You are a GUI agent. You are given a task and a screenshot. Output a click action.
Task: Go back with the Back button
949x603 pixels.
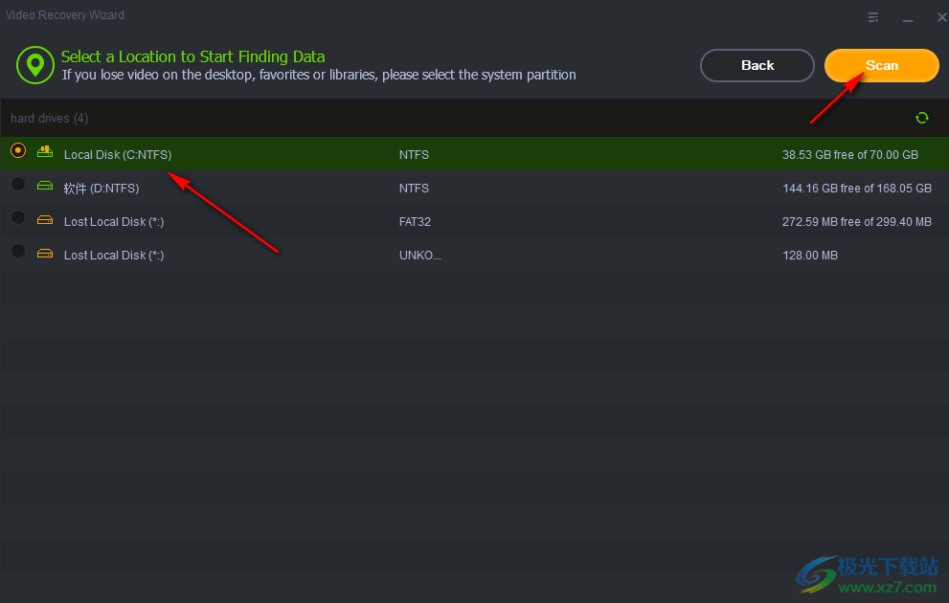click(x=757, y=65)
